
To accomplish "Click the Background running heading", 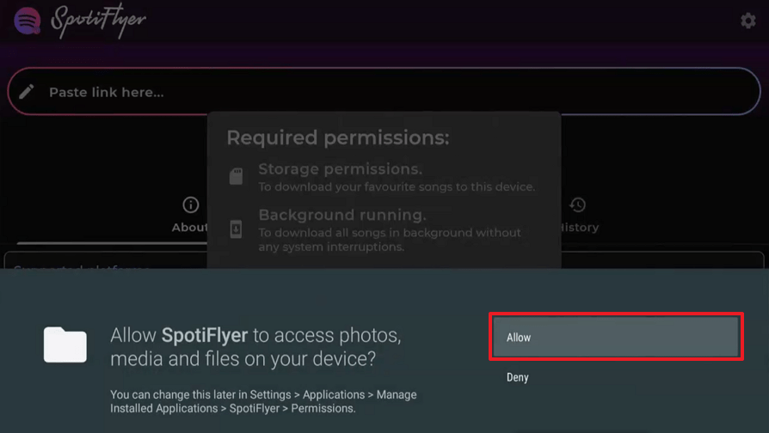I will [342, 215].
